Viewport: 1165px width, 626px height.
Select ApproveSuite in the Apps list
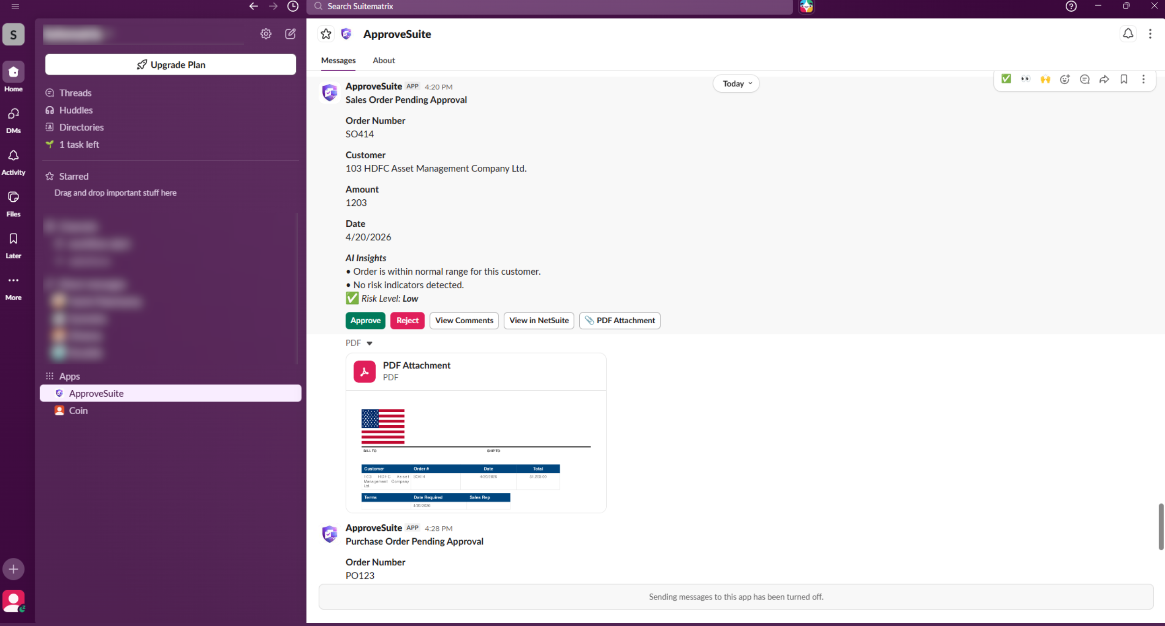tap(171, 393)
